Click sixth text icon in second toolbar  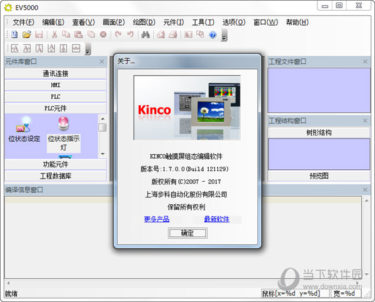coord(76,49)
